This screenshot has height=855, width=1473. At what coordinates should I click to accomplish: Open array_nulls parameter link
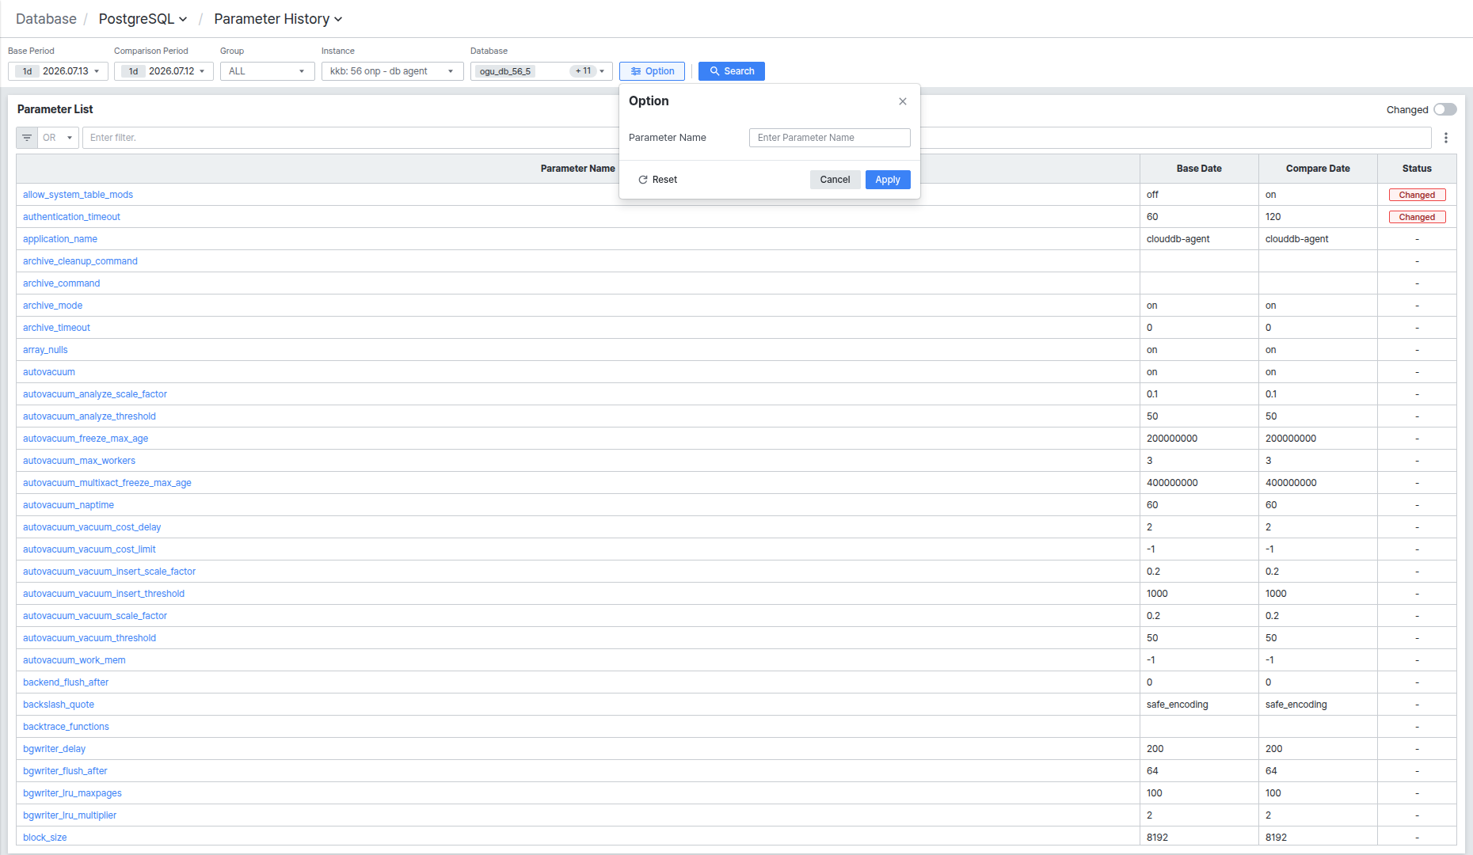point(45,350)
